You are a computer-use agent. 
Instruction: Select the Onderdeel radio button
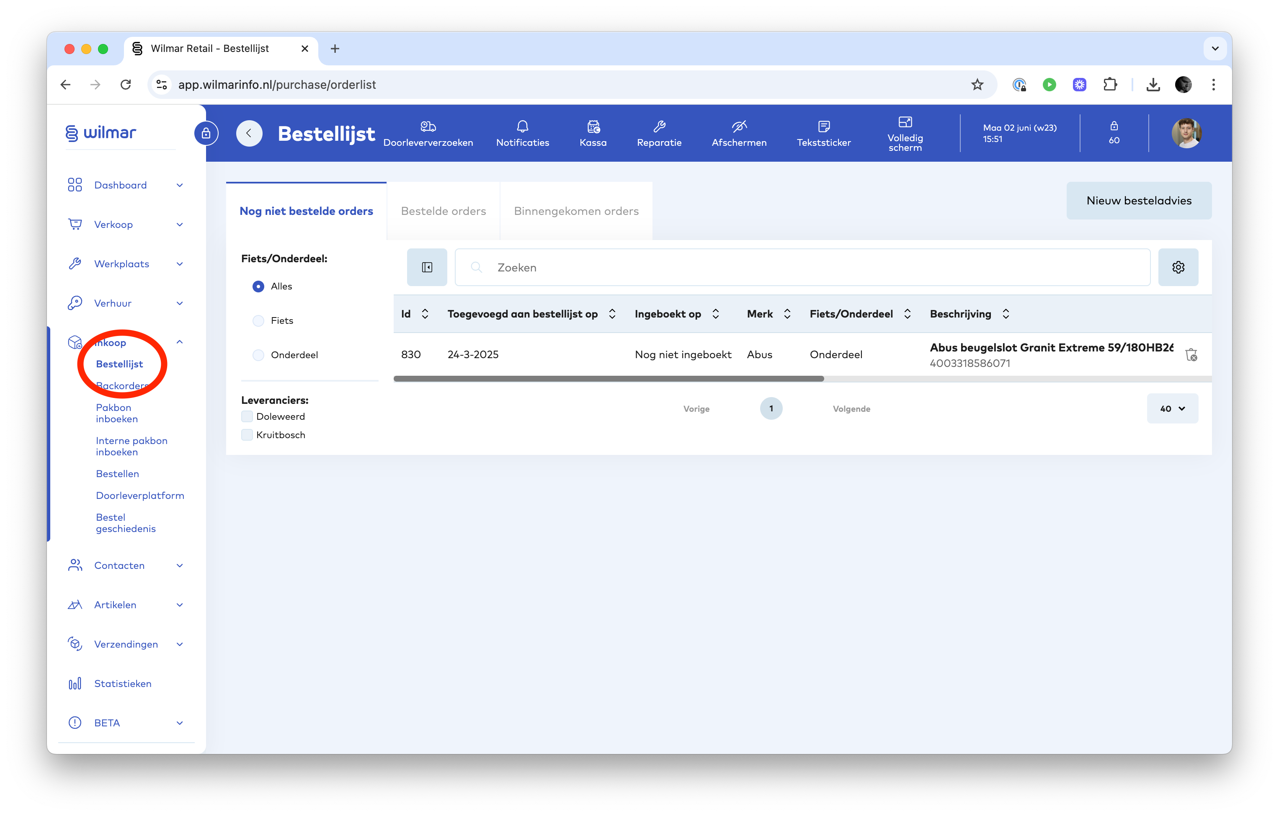pyautogui.click(x=258, y=355)
